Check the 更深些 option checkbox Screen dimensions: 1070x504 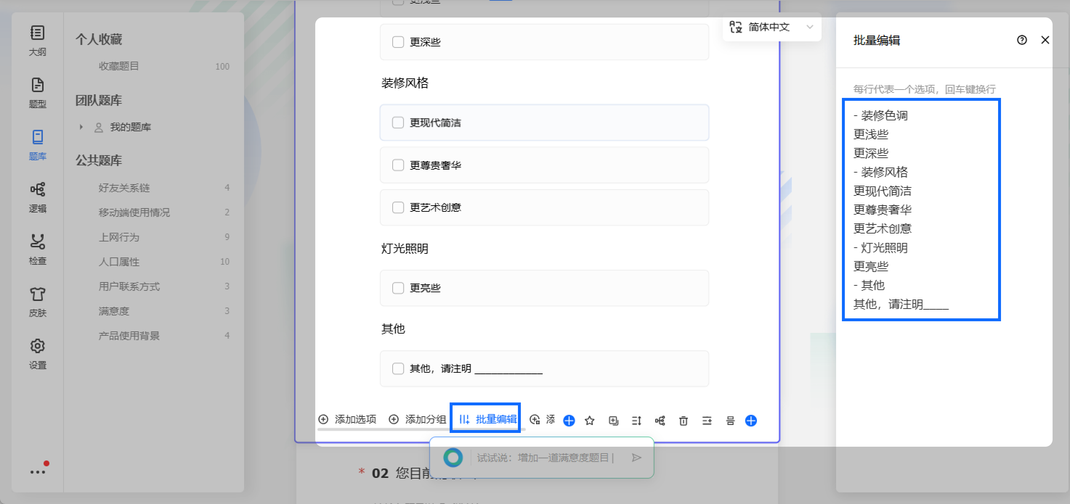click(x=398, y=42)
